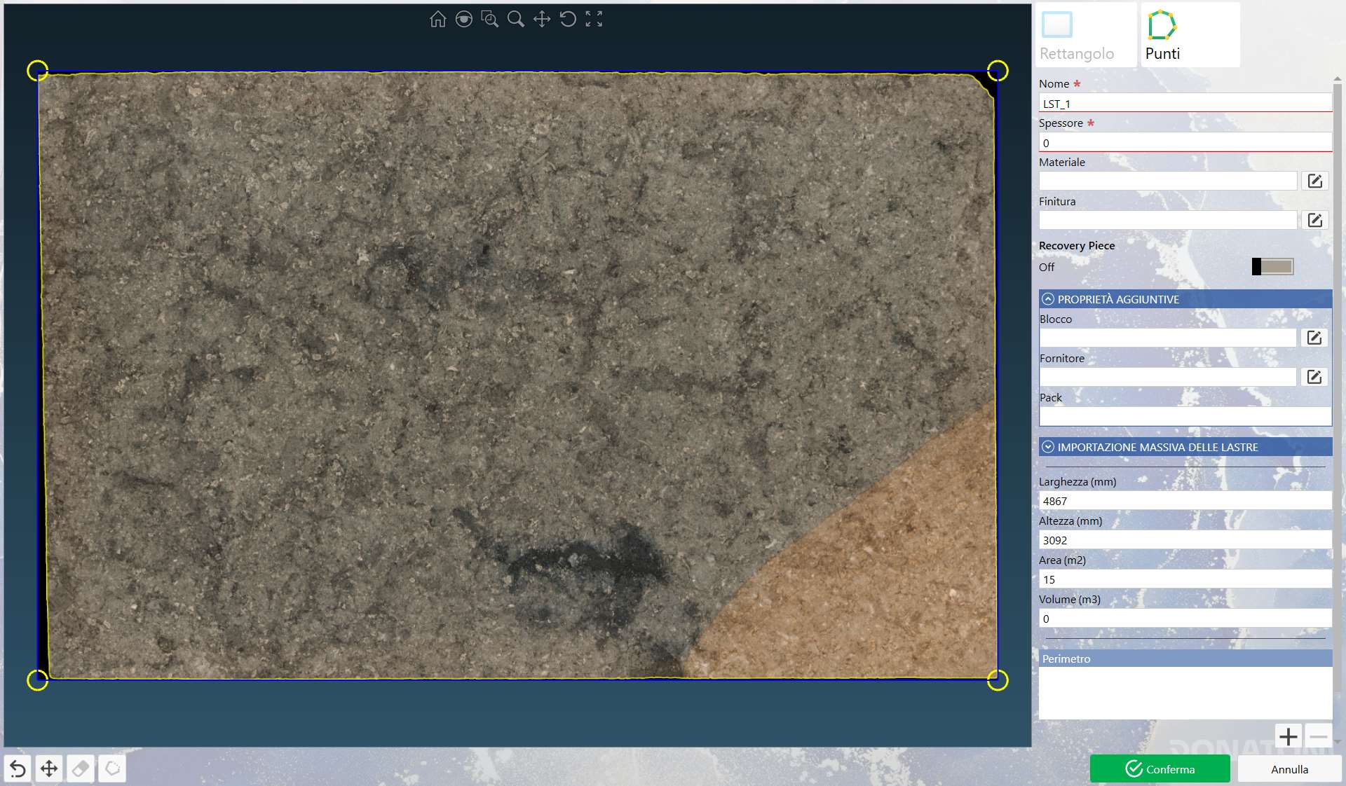The height and width of the screenshot is (786, 1346).
Task: Click the eye view toolbar icon
Action: point(463,19)
